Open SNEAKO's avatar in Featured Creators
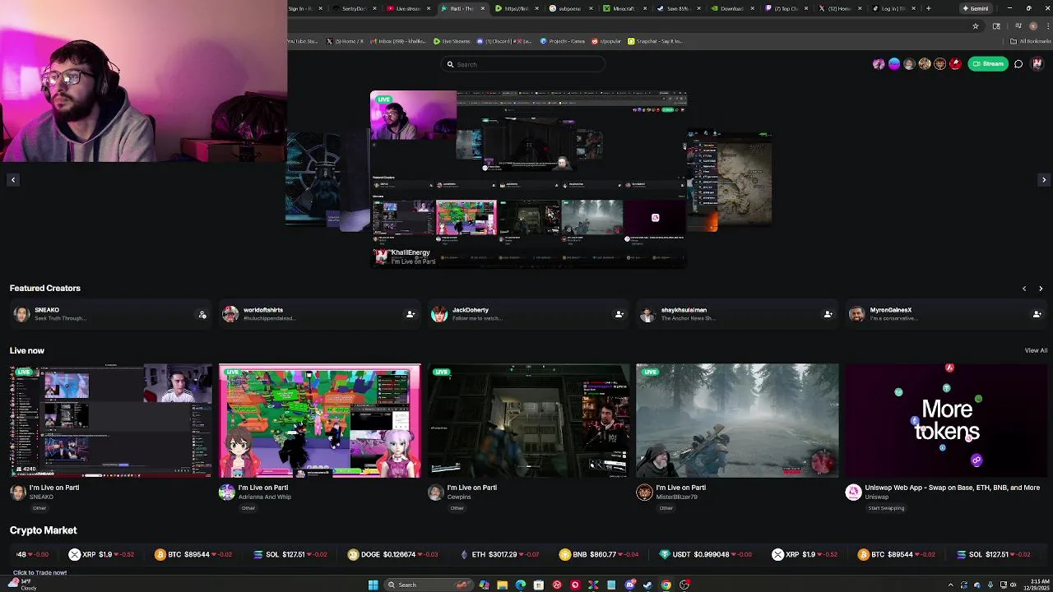The height and width of the screenshot is (592, 1053). [21, 314]
